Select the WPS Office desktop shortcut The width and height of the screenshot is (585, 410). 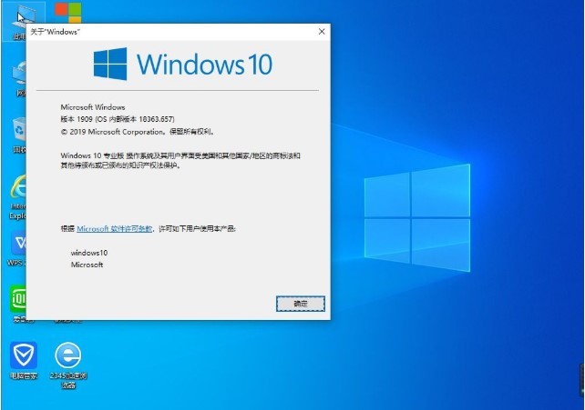pos(18,247)
